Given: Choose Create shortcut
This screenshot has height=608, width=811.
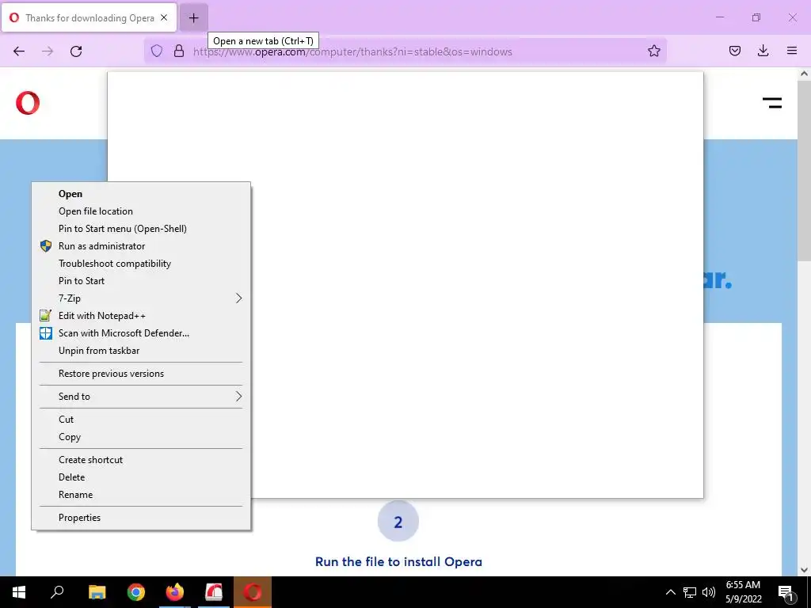Looking at the screenshot, I should click(x=141, y=460).
